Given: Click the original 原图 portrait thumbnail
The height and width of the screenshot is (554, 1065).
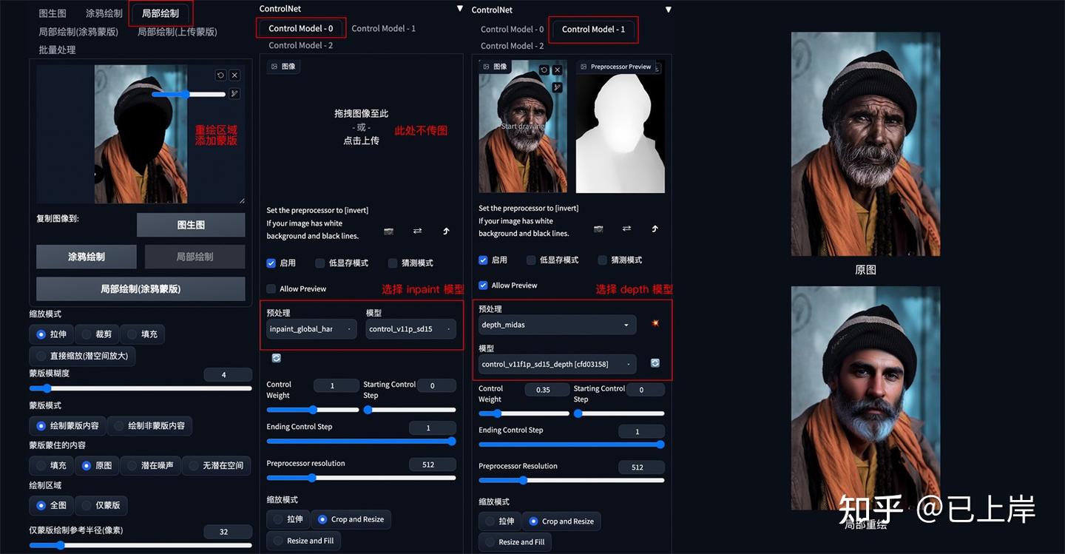Looking at the screenshot, I should [x=865, y=144].
